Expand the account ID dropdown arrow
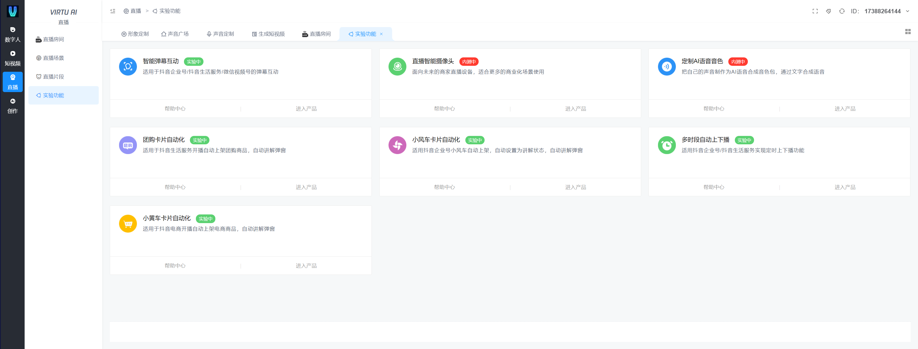918x349 pixels. pos(907,11)
